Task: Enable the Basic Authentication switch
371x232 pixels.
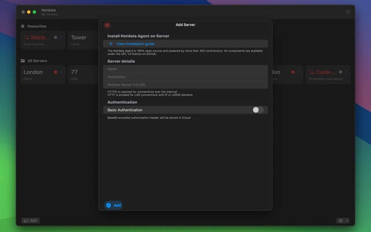Action: pyautogui.click(x=258, y=110)
